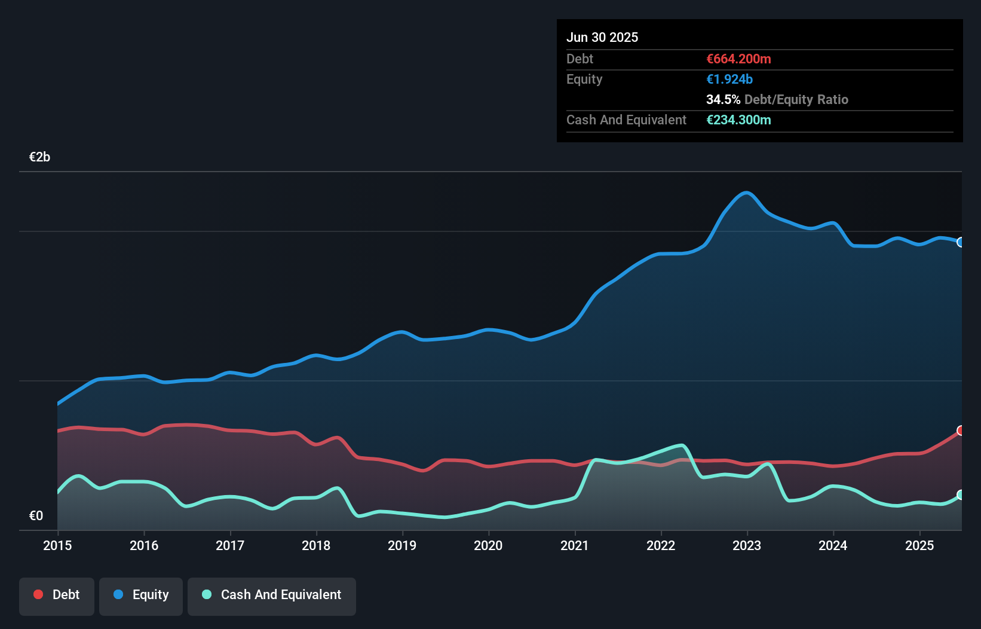Click the blue dot in Equity legend
The image size is (981, 629).
tap(118, 594)
